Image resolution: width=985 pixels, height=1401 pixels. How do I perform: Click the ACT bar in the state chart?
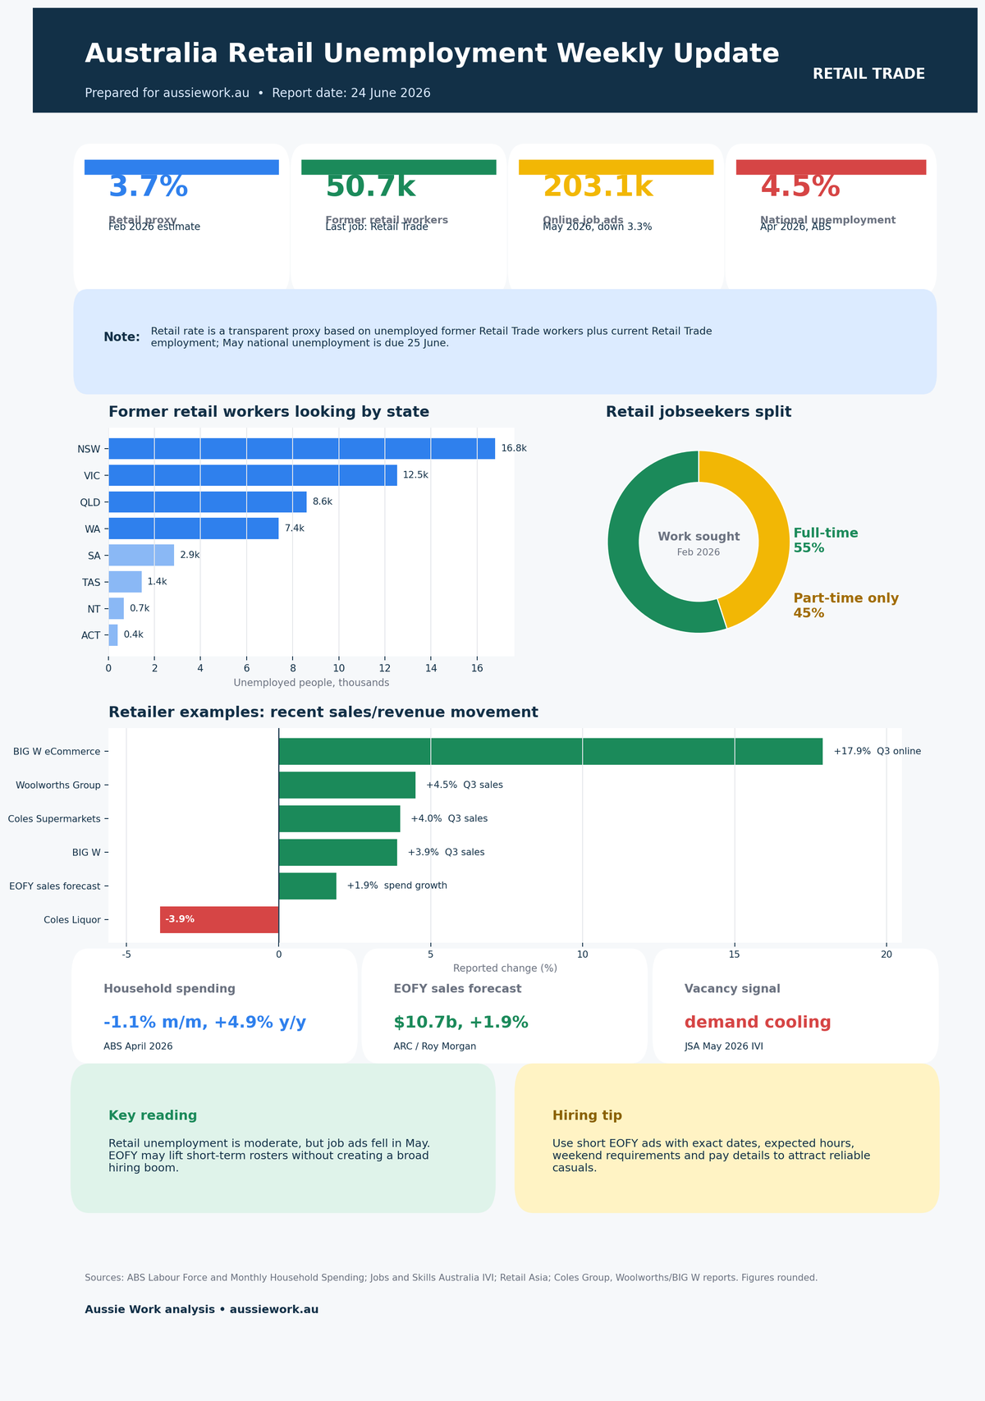pos(113,635)
